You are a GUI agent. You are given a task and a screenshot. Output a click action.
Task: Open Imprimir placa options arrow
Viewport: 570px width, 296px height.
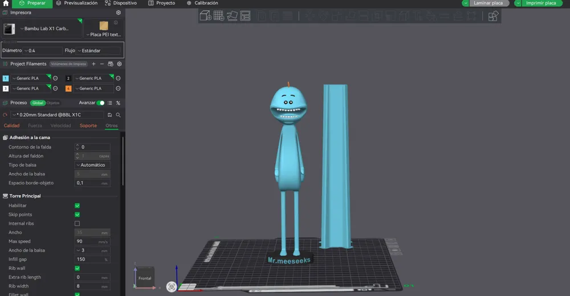click(x=518, y=3)
